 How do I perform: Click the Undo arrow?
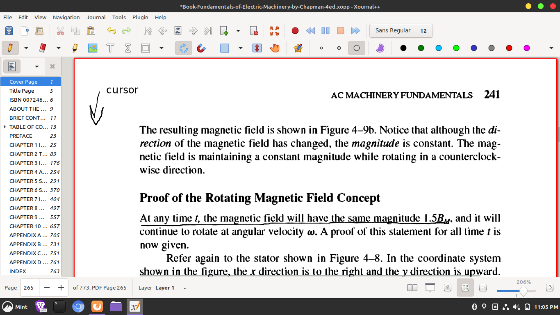pos(112,31)
